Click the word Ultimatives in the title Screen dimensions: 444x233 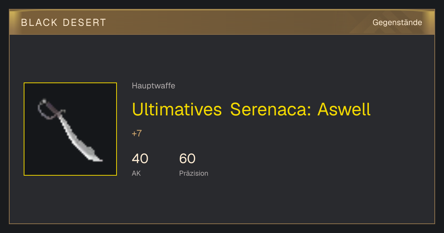pyautogui.click(x=177, y=109)
